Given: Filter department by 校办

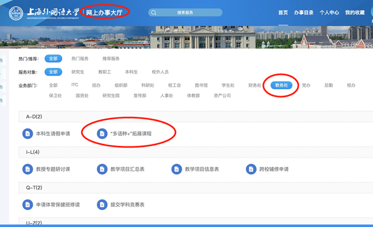Looking at the screenshot, I should click(x=351, y=85).
